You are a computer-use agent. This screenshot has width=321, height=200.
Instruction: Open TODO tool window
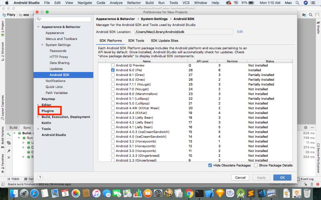13,179
